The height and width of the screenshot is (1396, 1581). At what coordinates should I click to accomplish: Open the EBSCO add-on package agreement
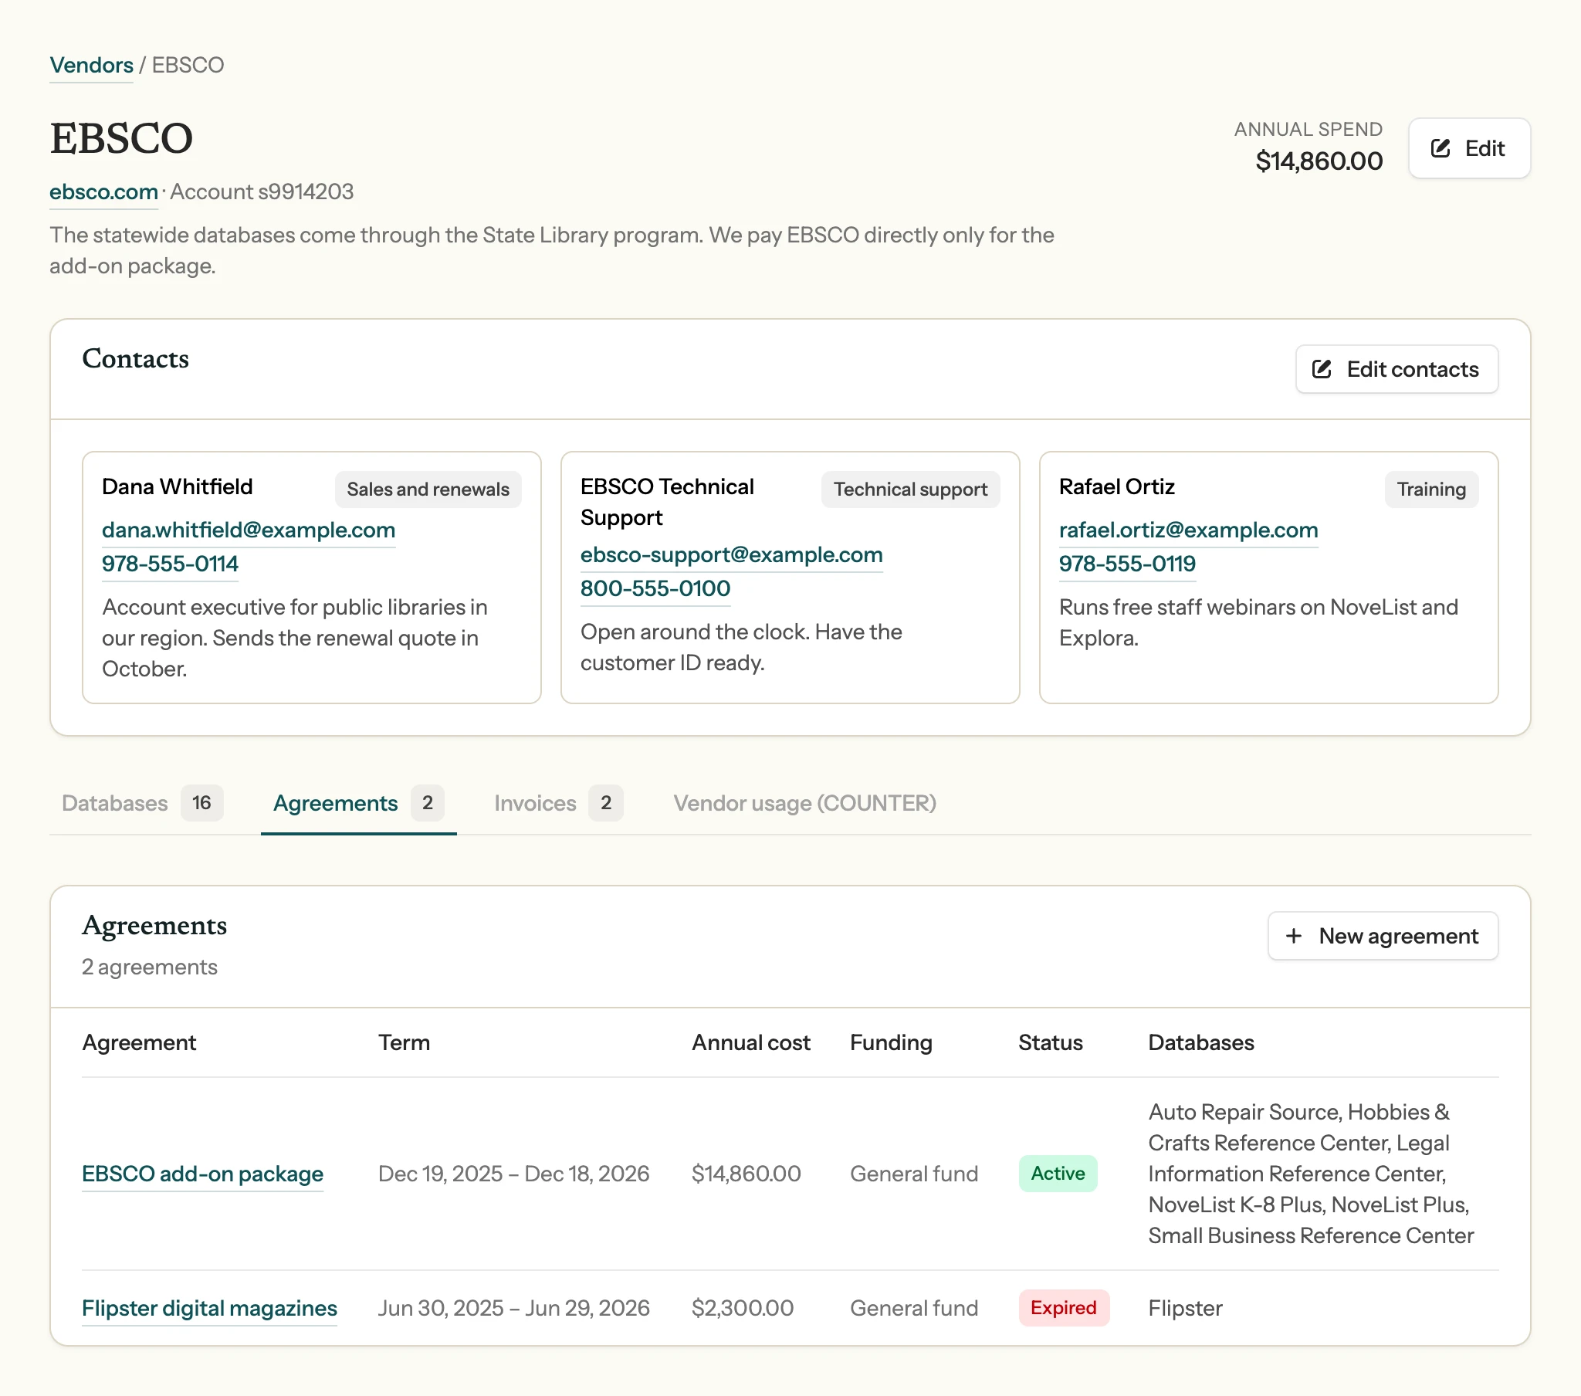(x=203, y=1174)
